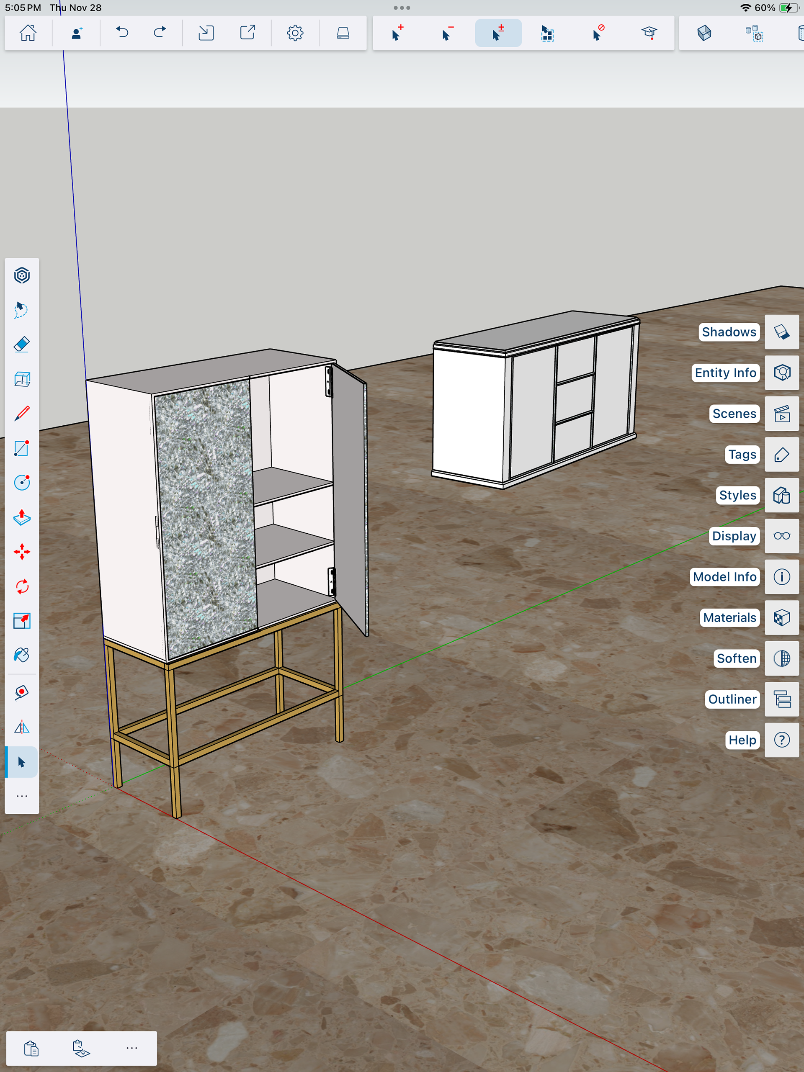Open the Orbit tool
804x1072 pixels.
pos(22,276)
